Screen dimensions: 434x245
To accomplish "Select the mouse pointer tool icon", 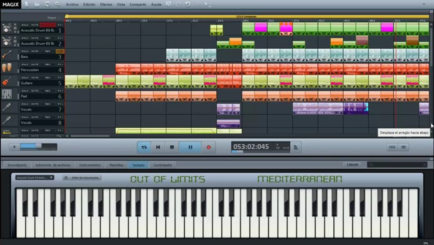I will click(207, 4).
